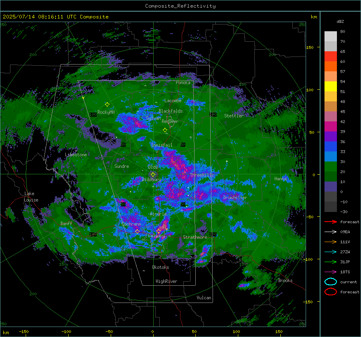Pick the orange 57–60 dBZ color swatch
This screenshot has width=361, height=337.
coord(331,66)
